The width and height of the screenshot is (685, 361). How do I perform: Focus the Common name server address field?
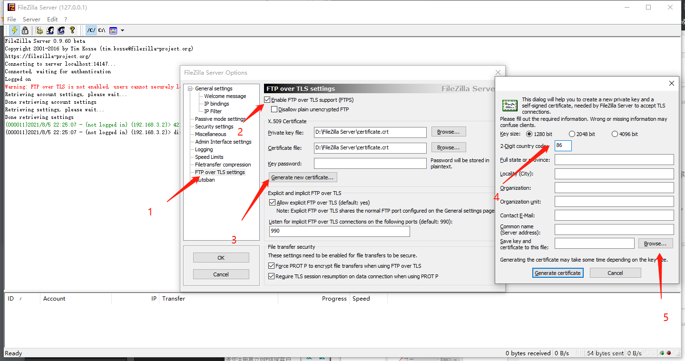[x=614, y=229]
